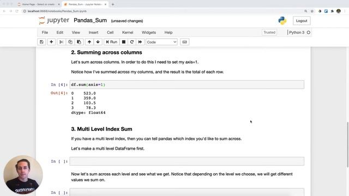Click the Python logo icon
This screenshot has height=196, width=349.
282,21
